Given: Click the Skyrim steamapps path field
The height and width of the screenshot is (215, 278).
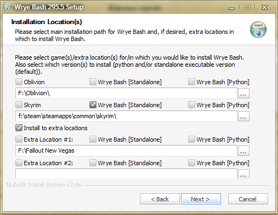Looking at the screenshot, I should [126, 116].
